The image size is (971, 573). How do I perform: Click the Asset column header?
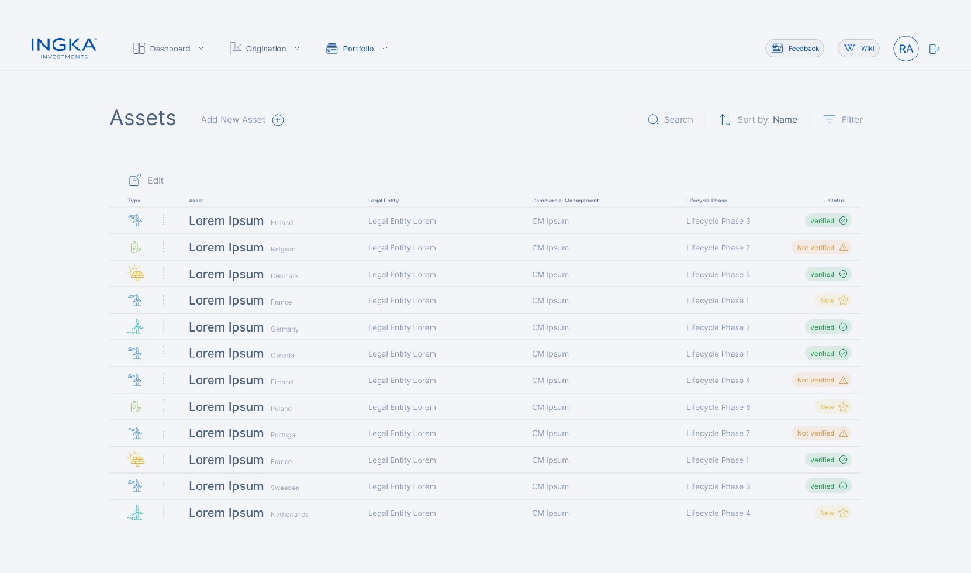pos(196,201)
